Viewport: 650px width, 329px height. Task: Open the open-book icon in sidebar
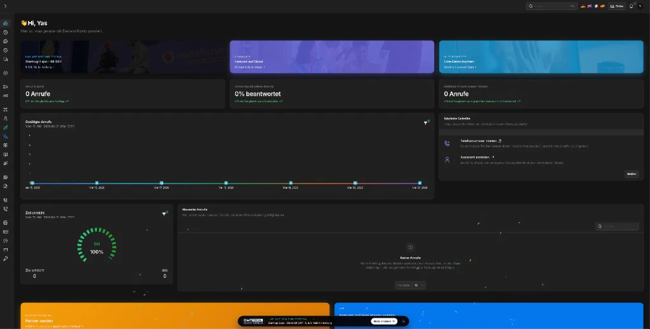5,155
